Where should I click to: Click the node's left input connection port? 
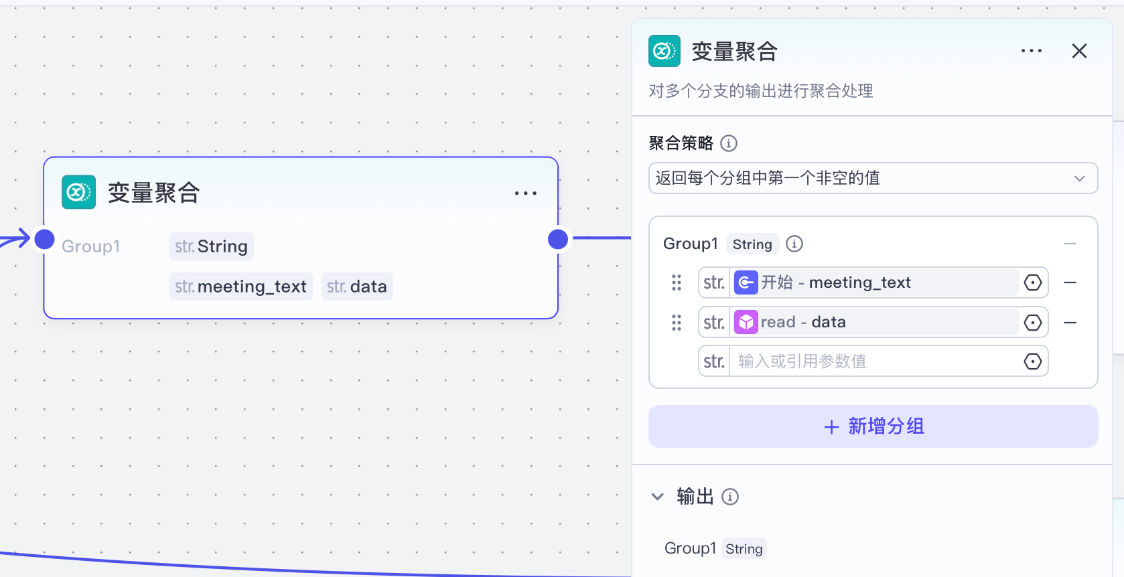click(x=44, y=239)
